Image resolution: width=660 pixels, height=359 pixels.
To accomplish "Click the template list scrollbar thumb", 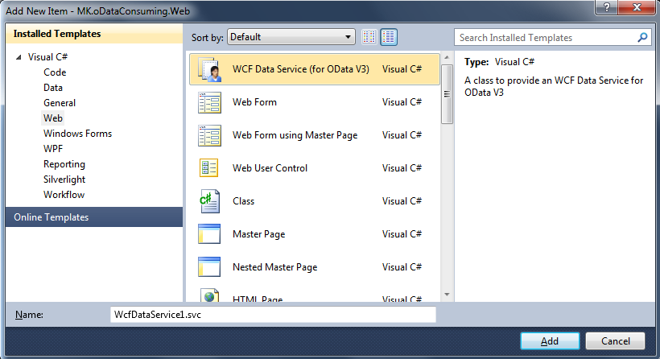I will point(447,94).
